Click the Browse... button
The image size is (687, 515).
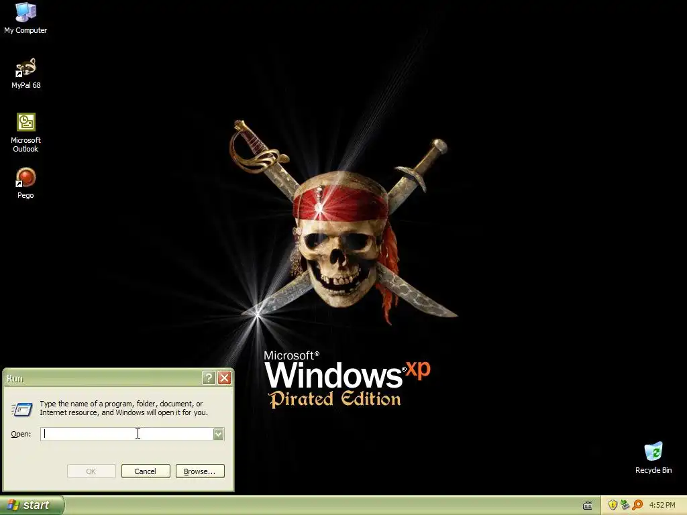click(200, 471)
